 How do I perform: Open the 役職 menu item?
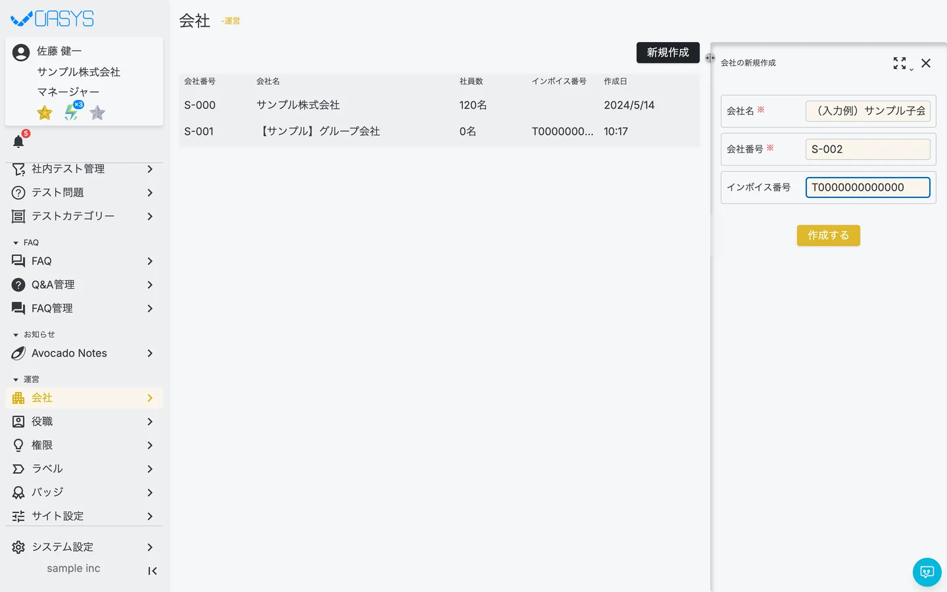84,422
